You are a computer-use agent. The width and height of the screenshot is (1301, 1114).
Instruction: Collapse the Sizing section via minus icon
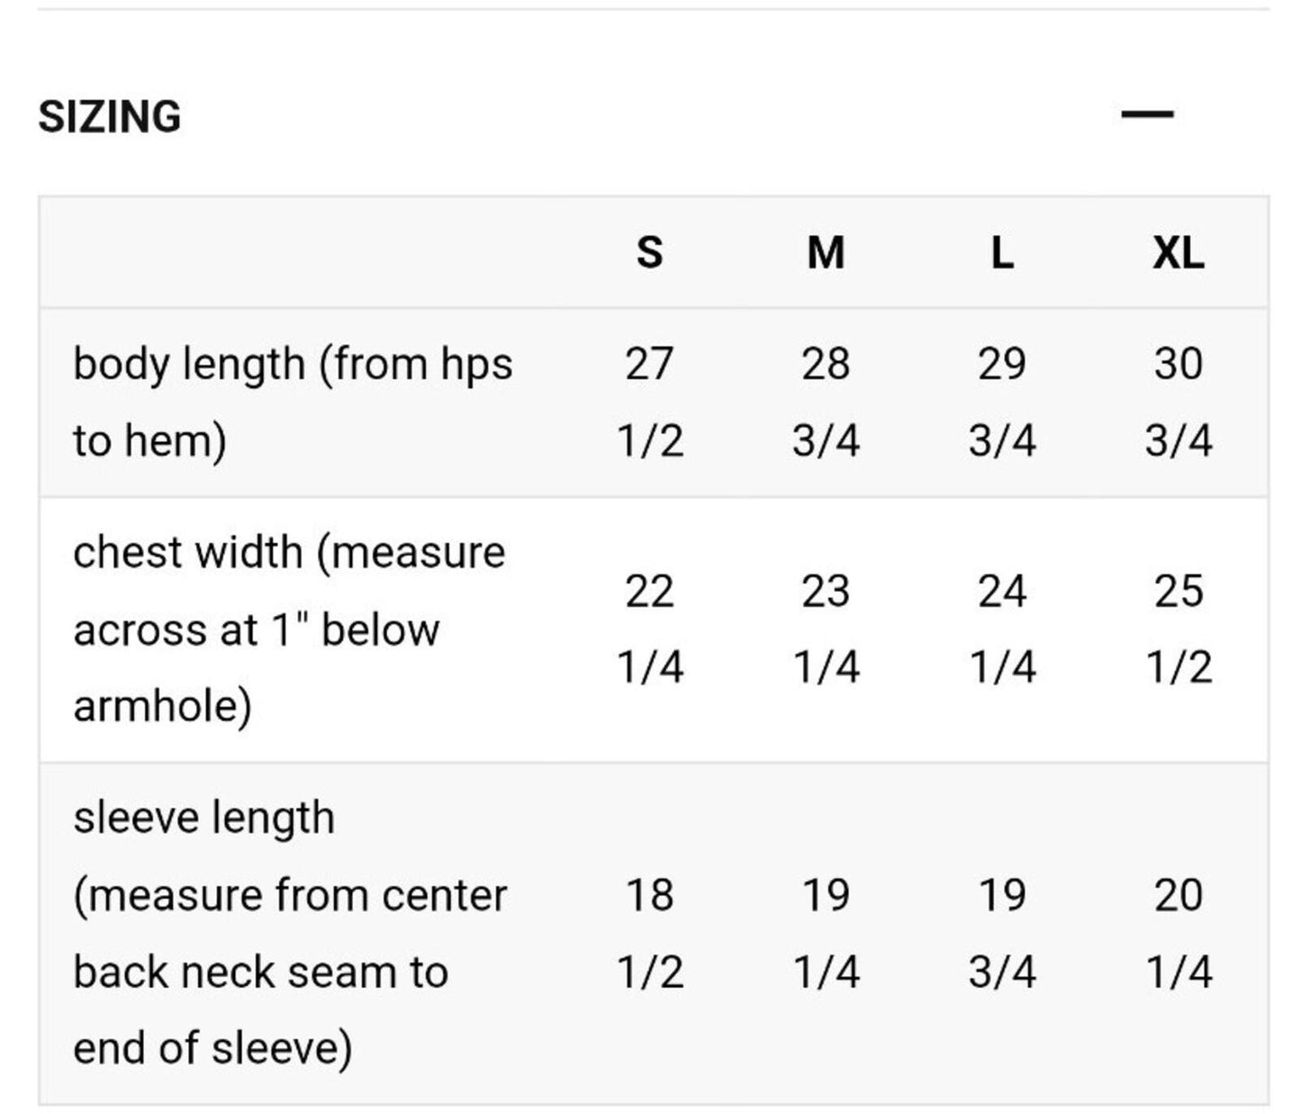(x=1147, y=114)
